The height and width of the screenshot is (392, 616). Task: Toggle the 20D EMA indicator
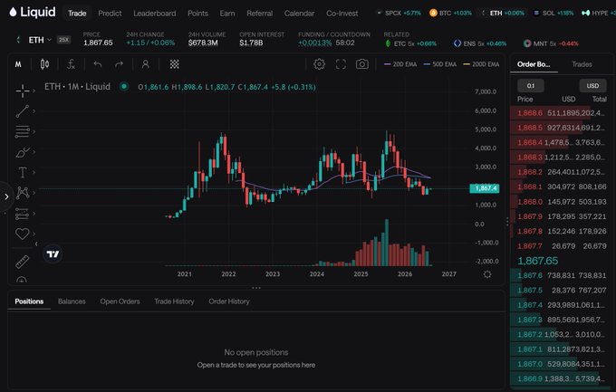(x=400, y=64)
